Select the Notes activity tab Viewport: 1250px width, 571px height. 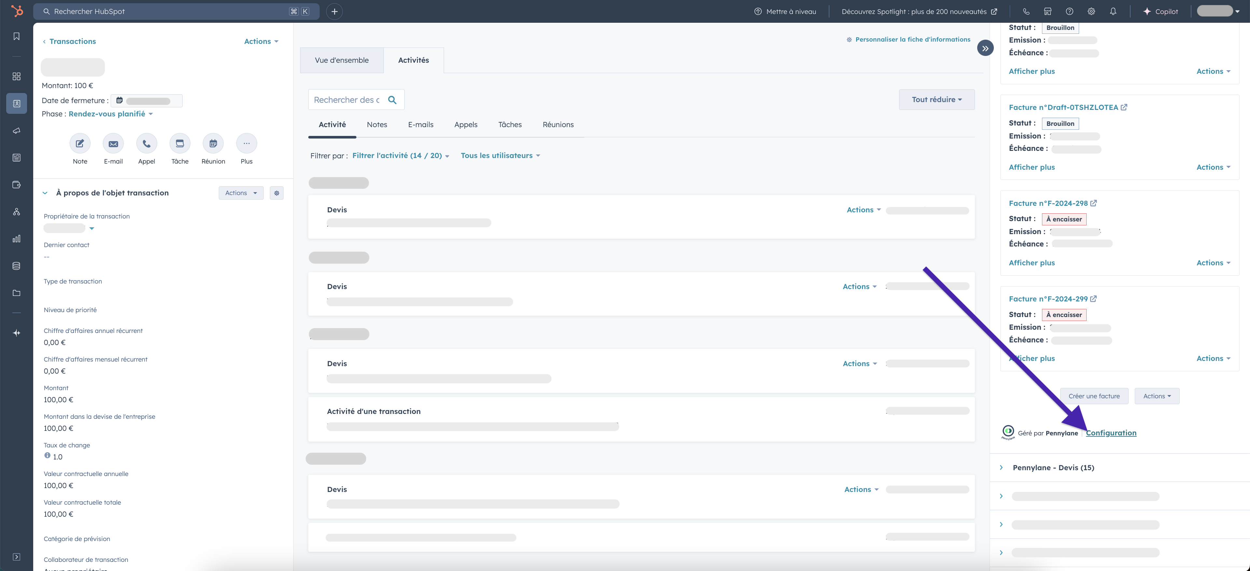point(377,125)
